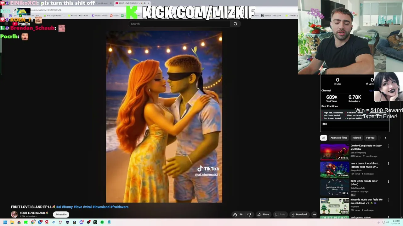Open the three-dot more actions menu
Viewport: 403px width, 226px height.
(314, 214)
